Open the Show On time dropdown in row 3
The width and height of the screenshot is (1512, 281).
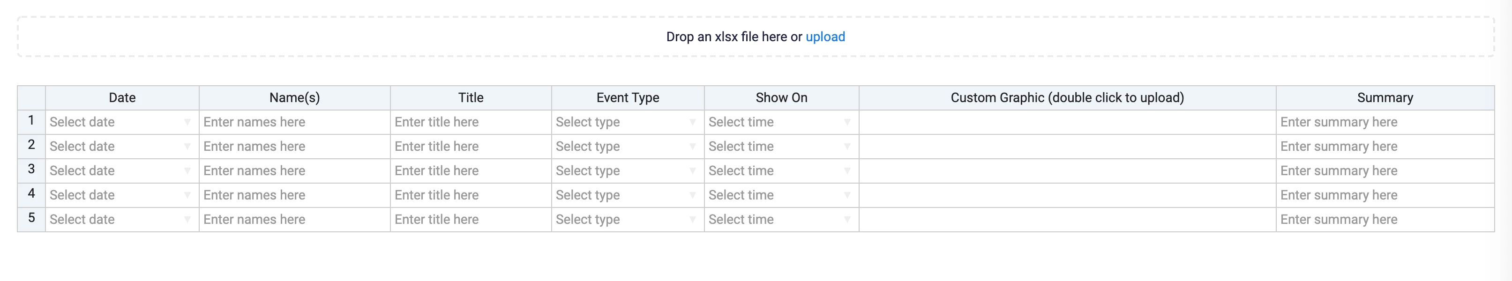coord(846,171)
